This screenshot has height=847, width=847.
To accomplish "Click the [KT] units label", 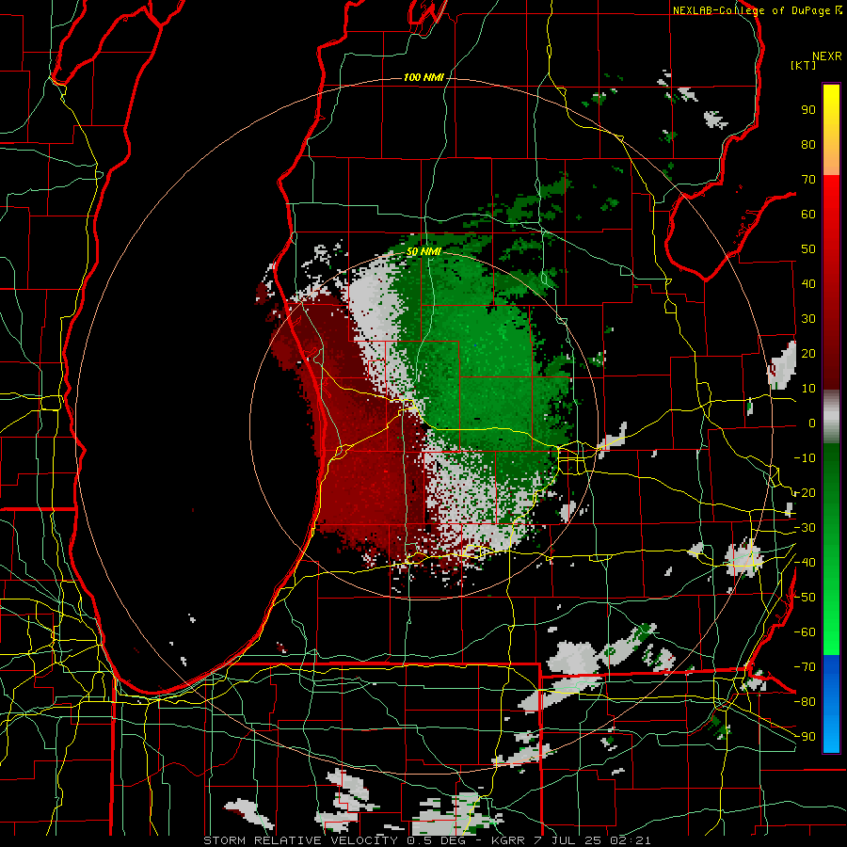I will click(803, 65).
